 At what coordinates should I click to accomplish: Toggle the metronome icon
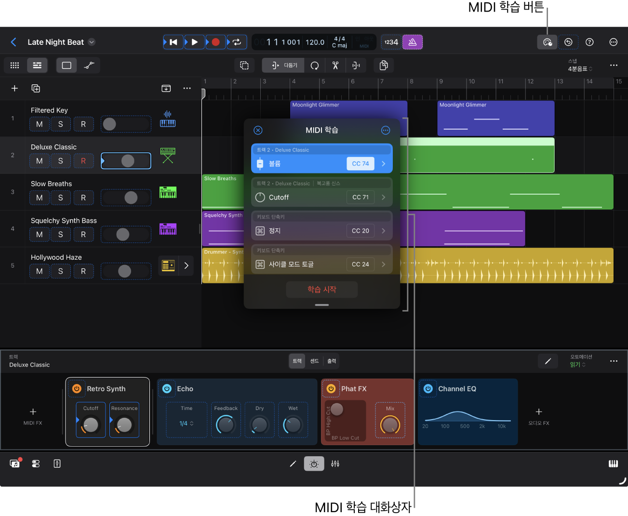(x=412, y=42)
